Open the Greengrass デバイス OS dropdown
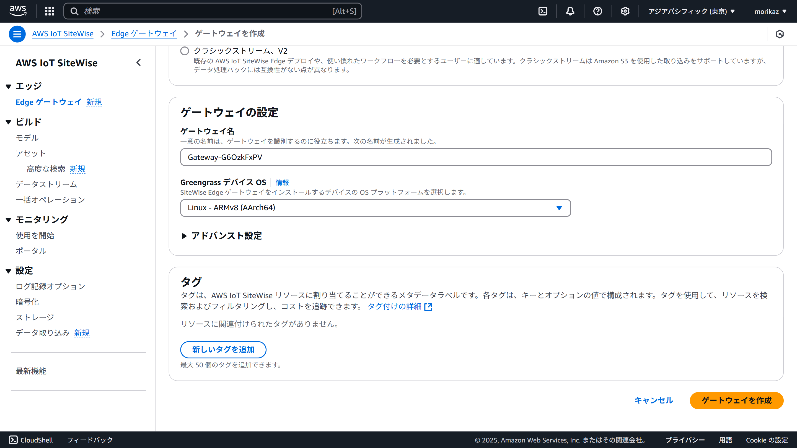 375,208
